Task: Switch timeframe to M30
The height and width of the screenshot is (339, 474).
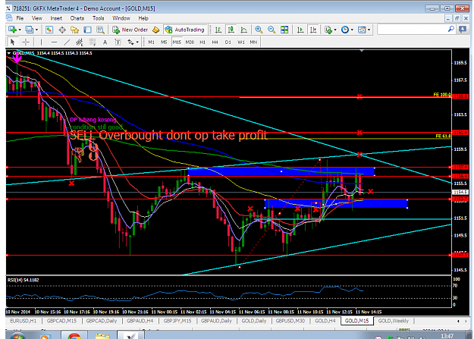Action: (190, 42)
